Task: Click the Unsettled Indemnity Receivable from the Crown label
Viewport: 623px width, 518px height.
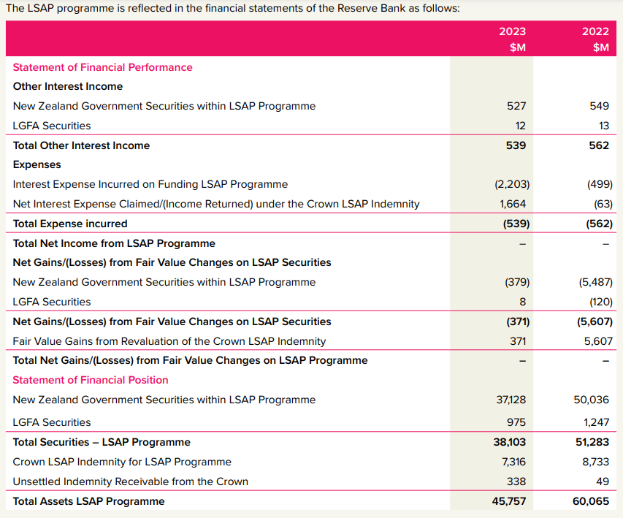Action: pyautogui.click(x=131, y=481)
